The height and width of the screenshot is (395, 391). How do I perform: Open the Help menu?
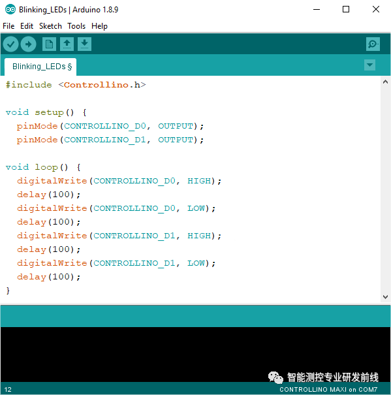point(99,26)
